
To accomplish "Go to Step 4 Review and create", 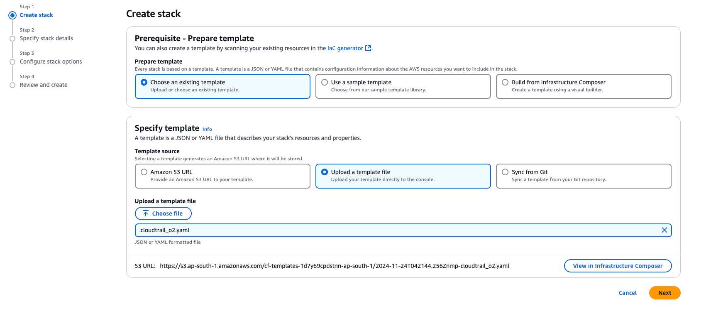I will click(x=44, y=85).
